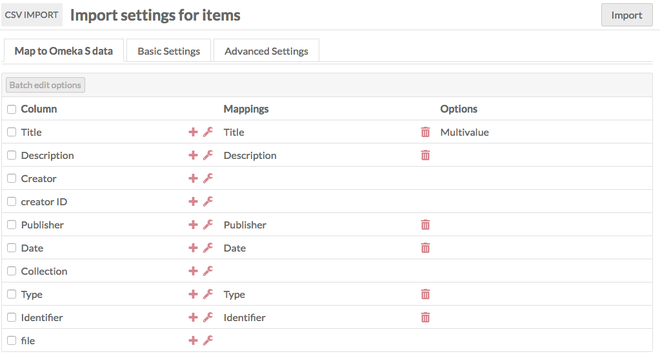Delete the Publisher mapping with the trash icon
This screenshot has width=660, height=361.
click(426, 225)
